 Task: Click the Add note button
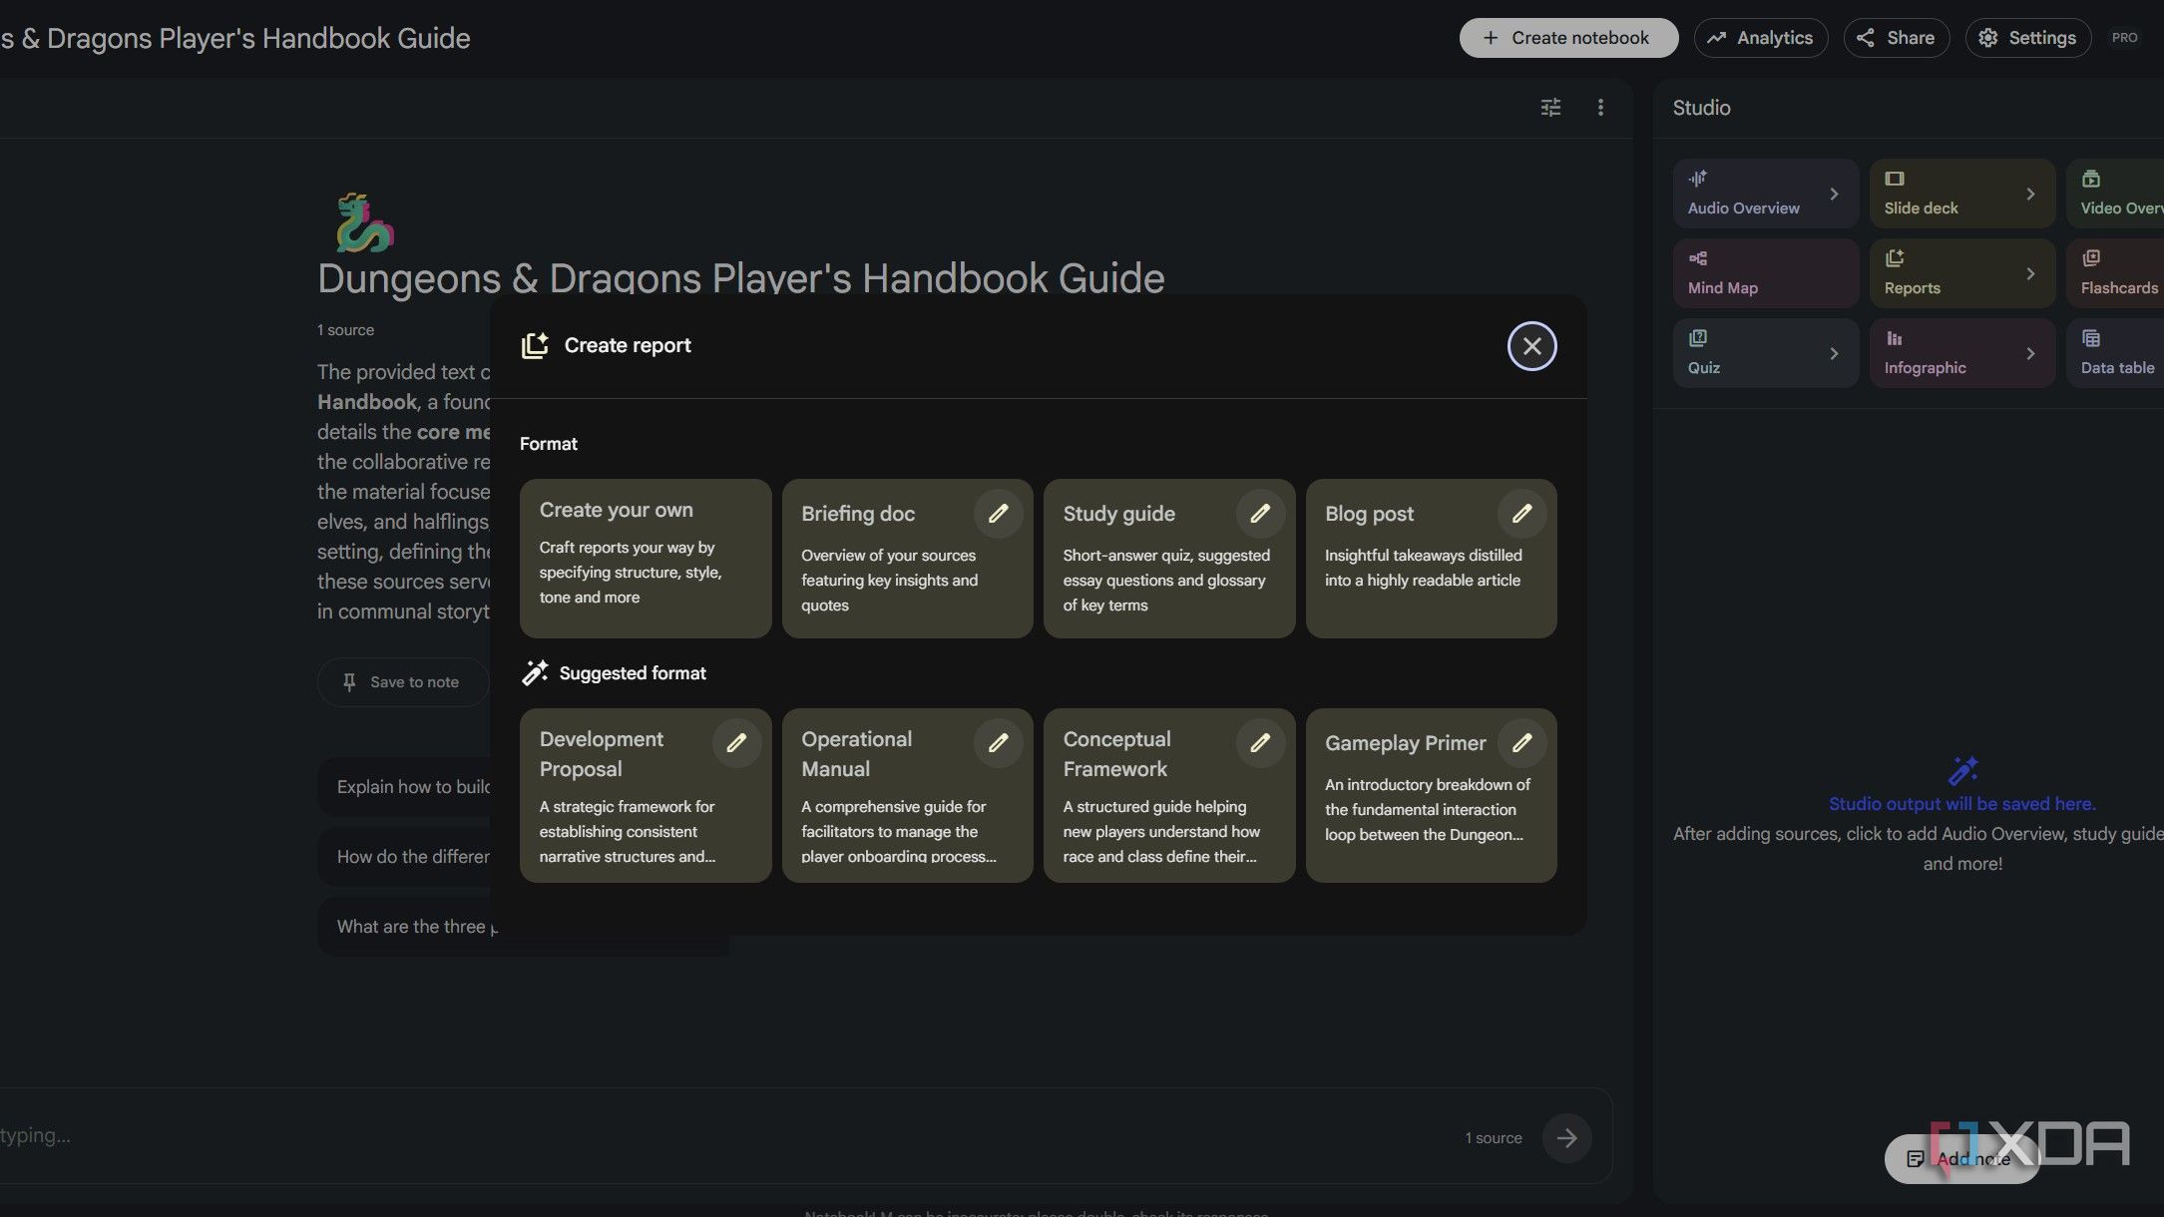coord(1960,1159)
